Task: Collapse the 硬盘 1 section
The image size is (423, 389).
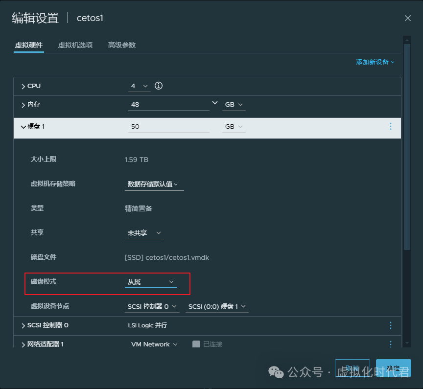Action: (23, 126)
